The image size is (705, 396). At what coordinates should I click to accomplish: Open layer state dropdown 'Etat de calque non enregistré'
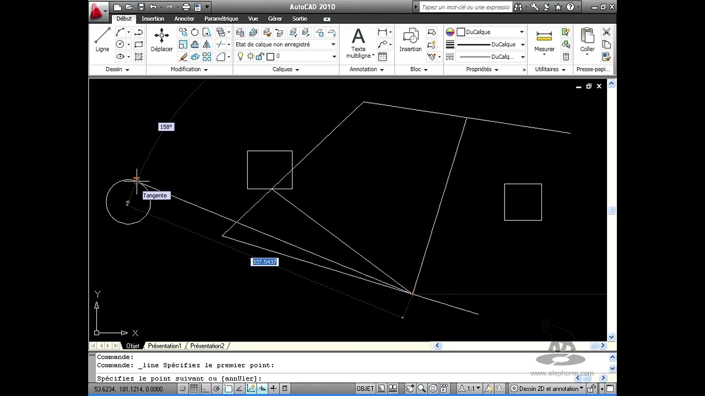coord(285,45)
